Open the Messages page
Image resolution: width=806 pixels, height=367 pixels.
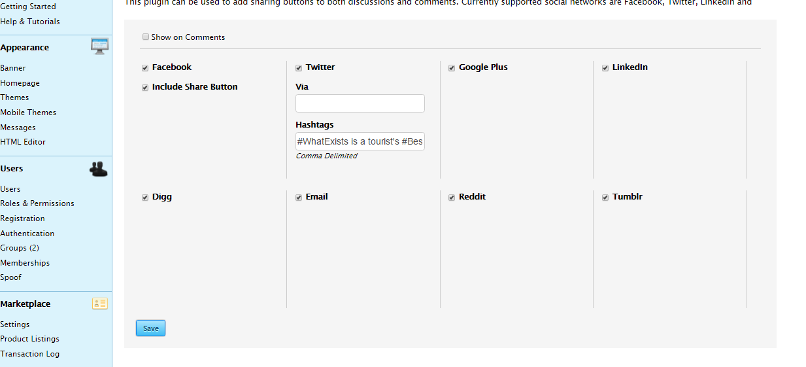(x=18, y=128)
